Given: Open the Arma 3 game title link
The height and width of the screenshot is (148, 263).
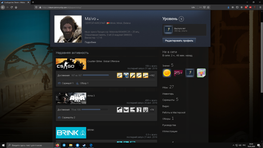Looking at the screenshot, I should [x=91, y=96].
